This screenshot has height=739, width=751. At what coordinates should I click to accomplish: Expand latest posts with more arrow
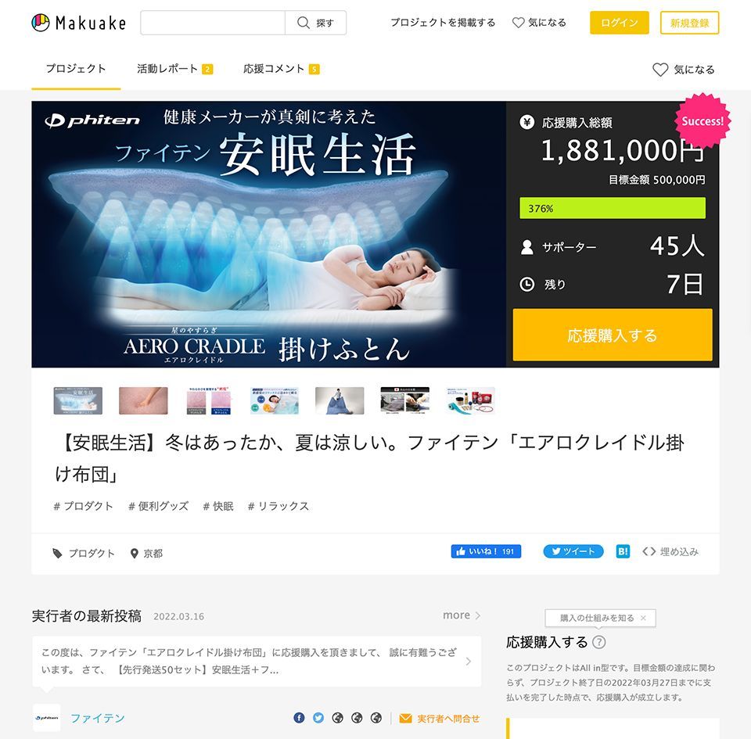pos(462,615)
